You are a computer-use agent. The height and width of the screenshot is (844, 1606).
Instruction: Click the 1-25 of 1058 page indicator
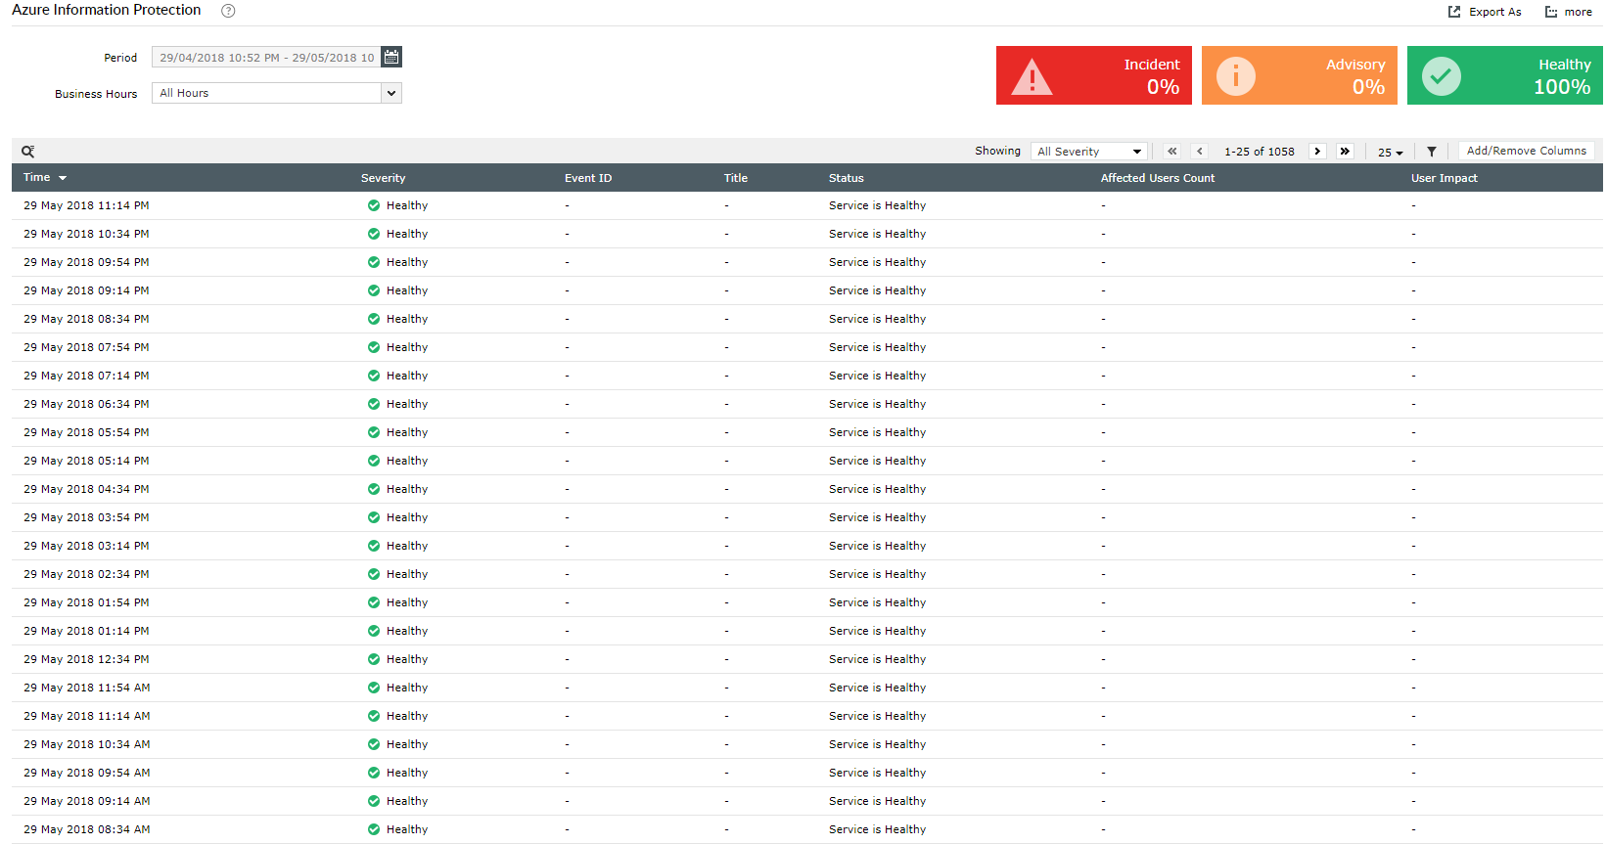click(1260, 152)
